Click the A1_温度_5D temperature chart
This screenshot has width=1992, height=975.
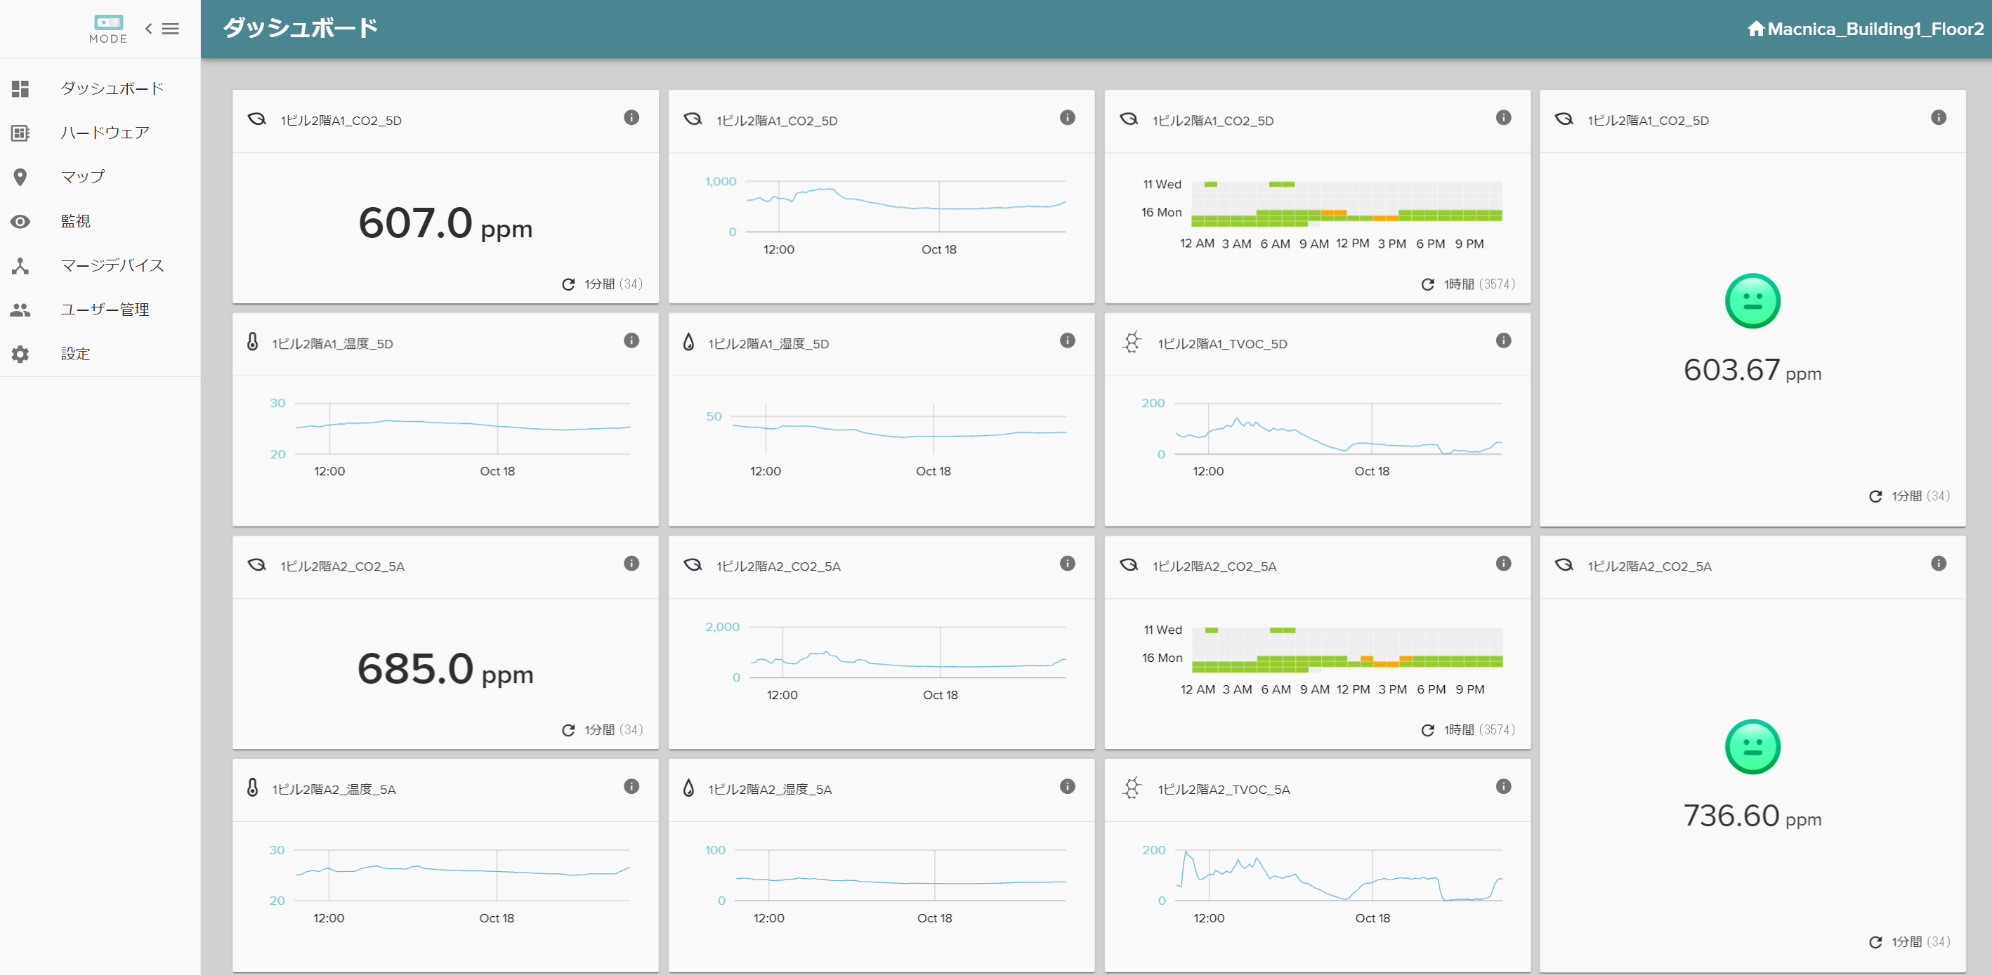coord(450,437)
